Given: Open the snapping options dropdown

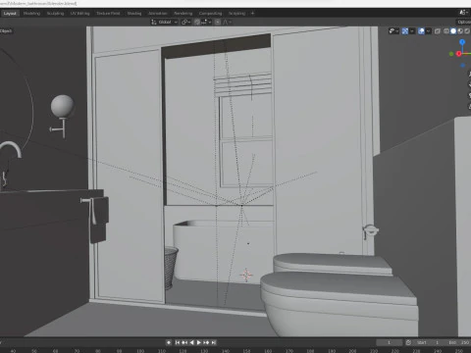Looking at the screenshot, I should click(x=206, y=22).
